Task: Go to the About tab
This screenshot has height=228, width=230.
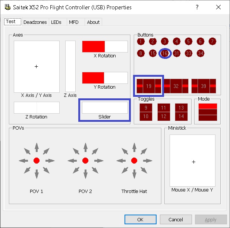Action: 93,22
